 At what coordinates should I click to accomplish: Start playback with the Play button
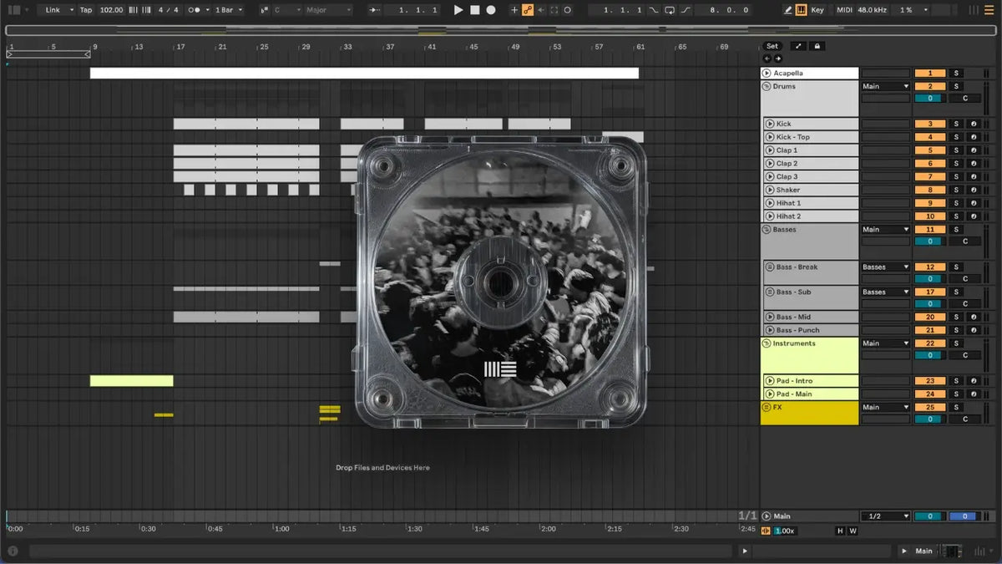(x=458, y=10)
